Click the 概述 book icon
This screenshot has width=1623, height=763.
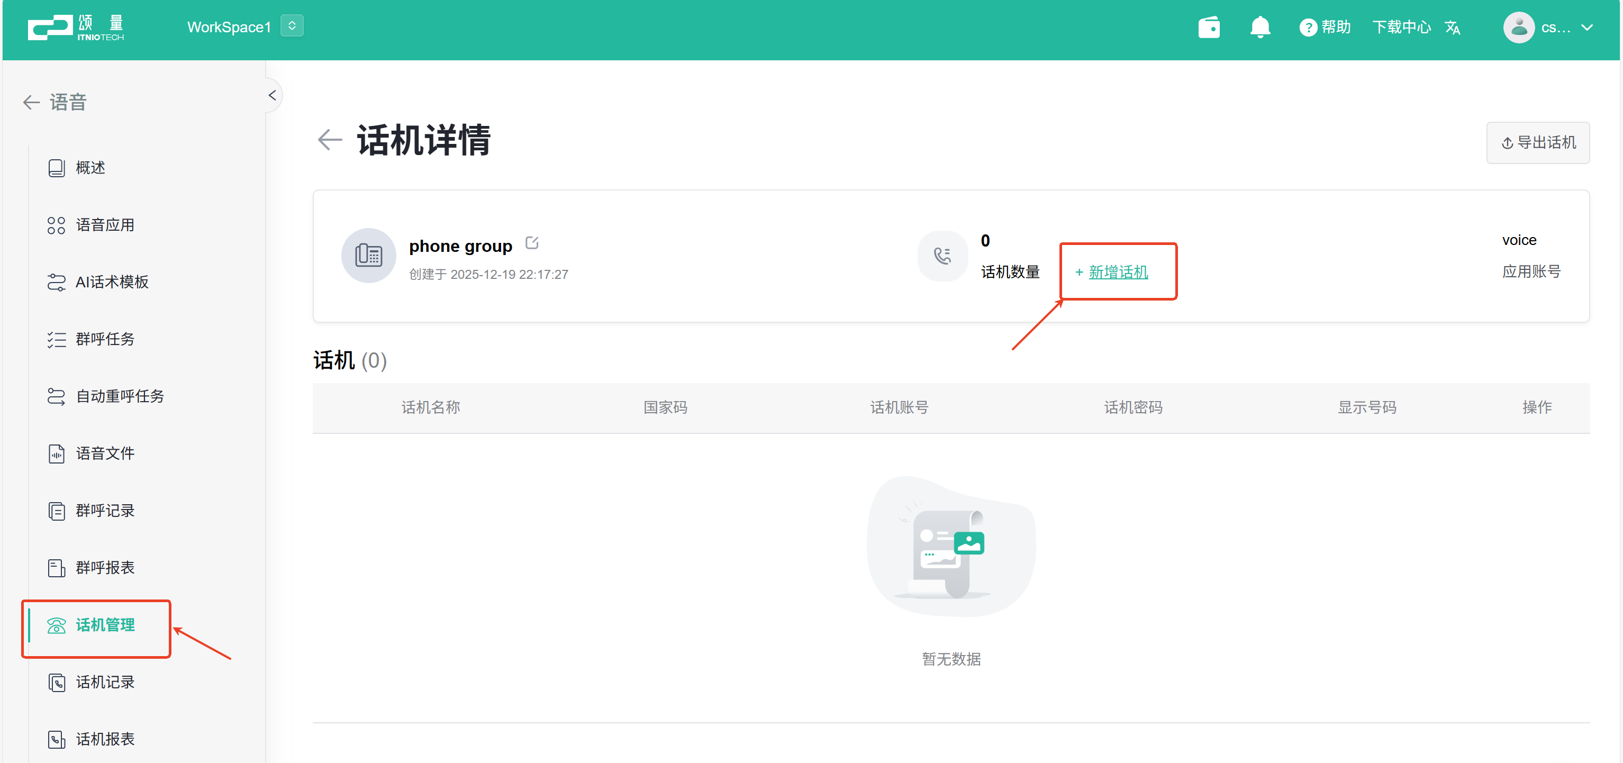[x=56, y=168]
